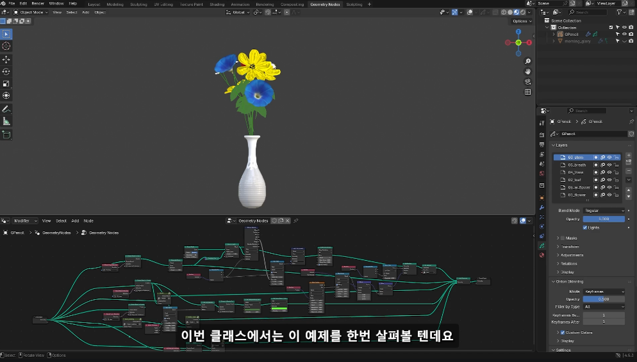Click Add in the node editor header
This screenshot has height=362, width=637.
click(x=75, y=220)
